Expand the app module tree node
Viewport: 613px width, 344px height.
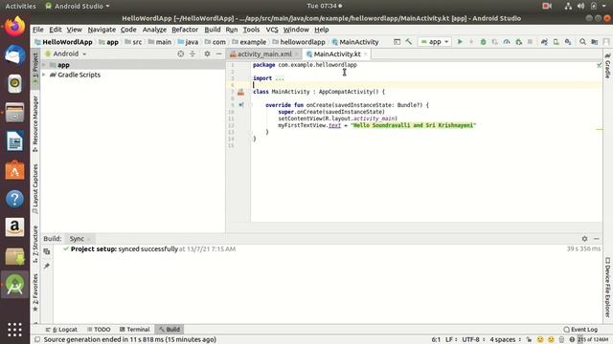click(44, 65)
